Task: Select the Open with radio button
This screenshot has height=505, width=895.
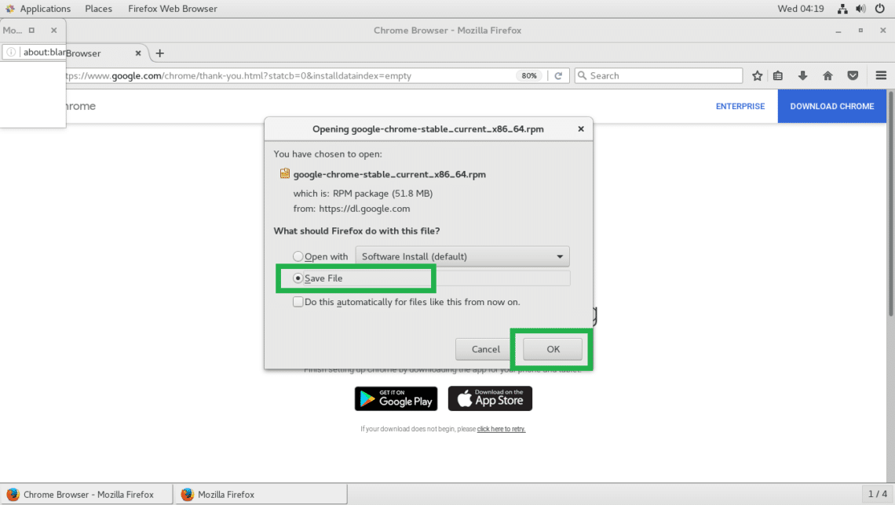Action: [298, 256]
